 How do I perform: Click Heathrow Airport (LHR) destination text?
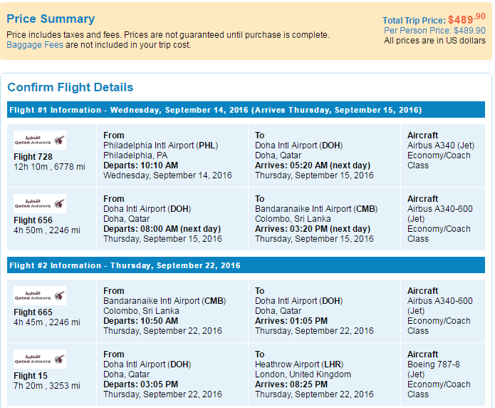299,364
